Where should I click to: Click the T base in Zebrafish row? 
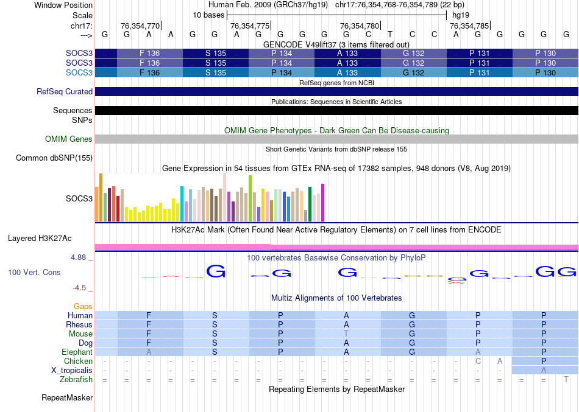(x=566, y=380)
